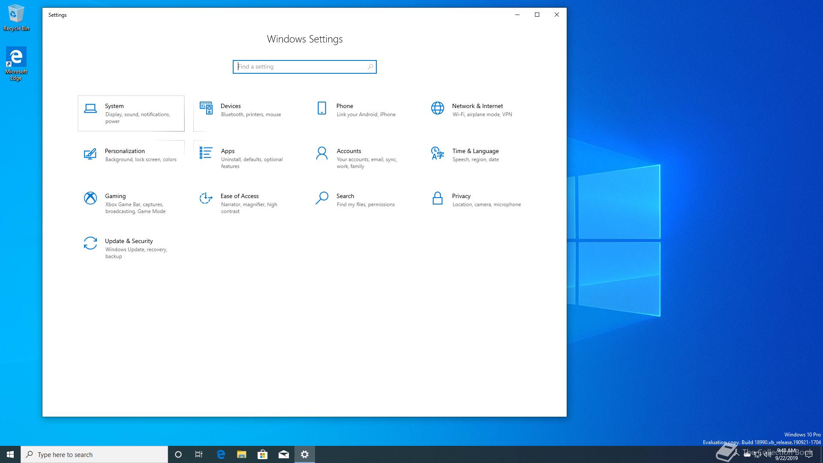Image resolution: width=823 pixels, height=463 pixels.
Task: Show hidden tray icons chevron
Action: (x=737, y=454)
